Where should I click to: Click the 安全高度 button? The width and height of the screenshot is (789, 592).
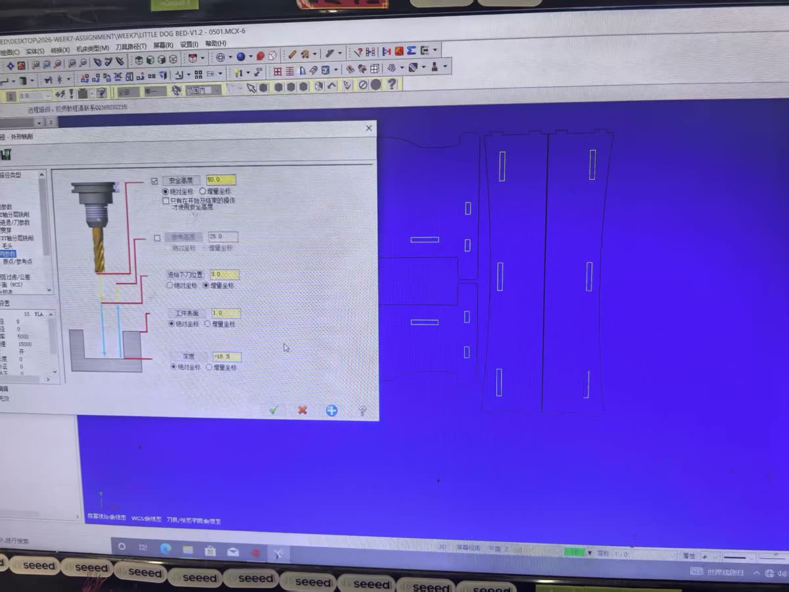coord(181,180)
